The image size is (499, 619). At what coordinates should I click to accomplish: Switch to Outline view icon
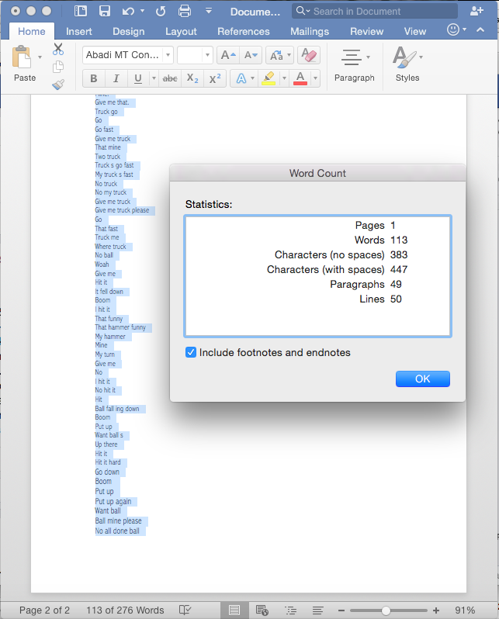[291, 610]
